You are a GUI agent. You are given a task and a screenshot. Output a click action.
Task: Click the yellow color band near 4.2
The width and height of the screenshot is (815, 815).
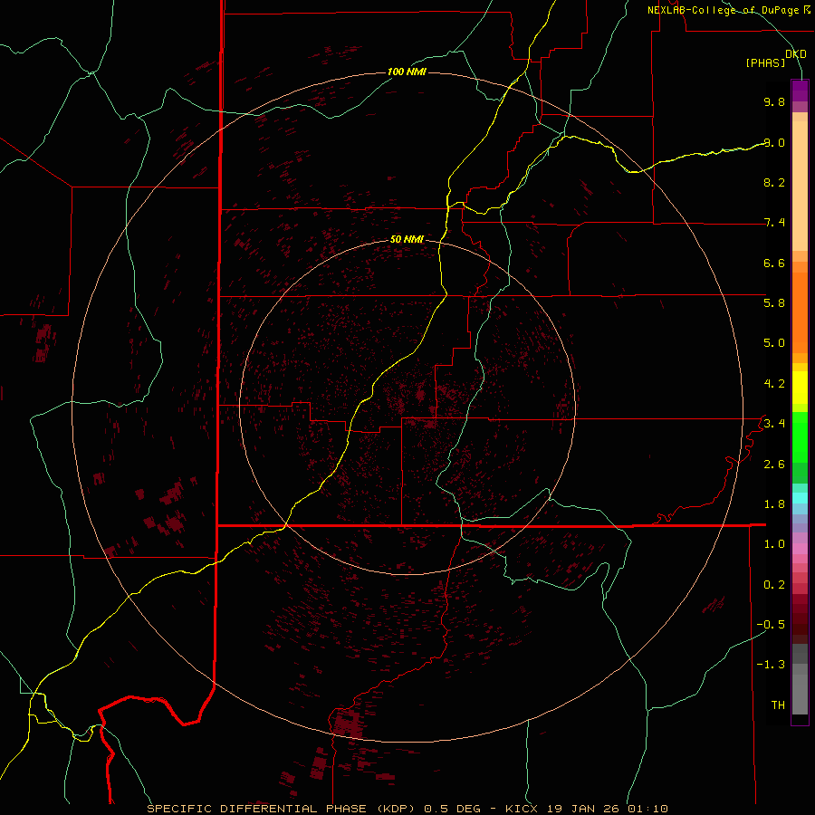coord(800,384)
